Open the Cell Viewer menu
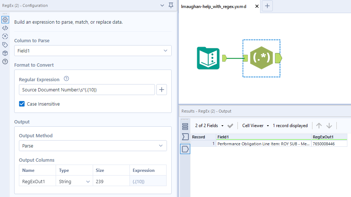 tap(255, 126)
